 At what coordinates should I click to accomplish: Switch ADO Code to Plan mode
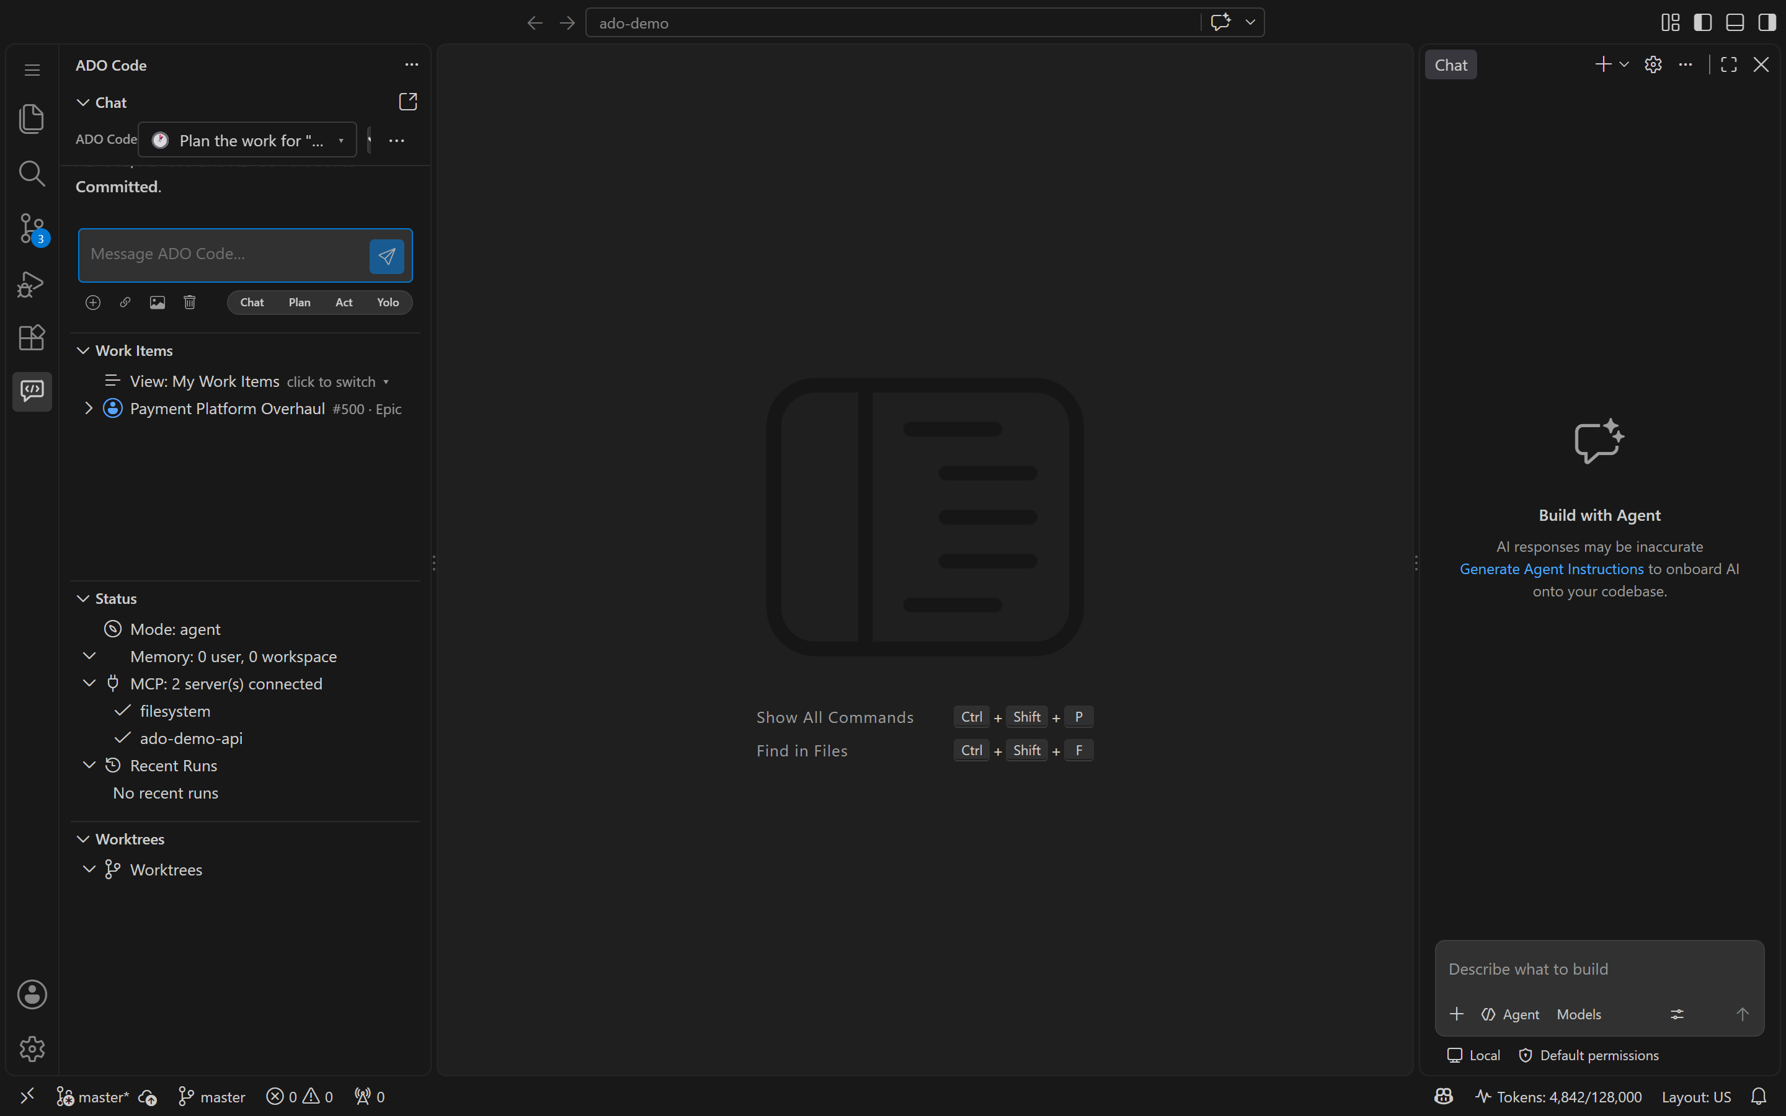[300, 303]
